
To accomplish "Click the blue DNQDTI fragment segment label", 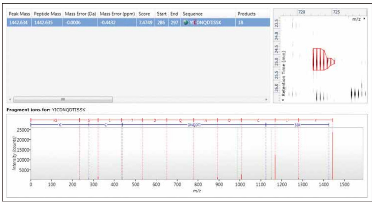I will [x=194, y=125].
